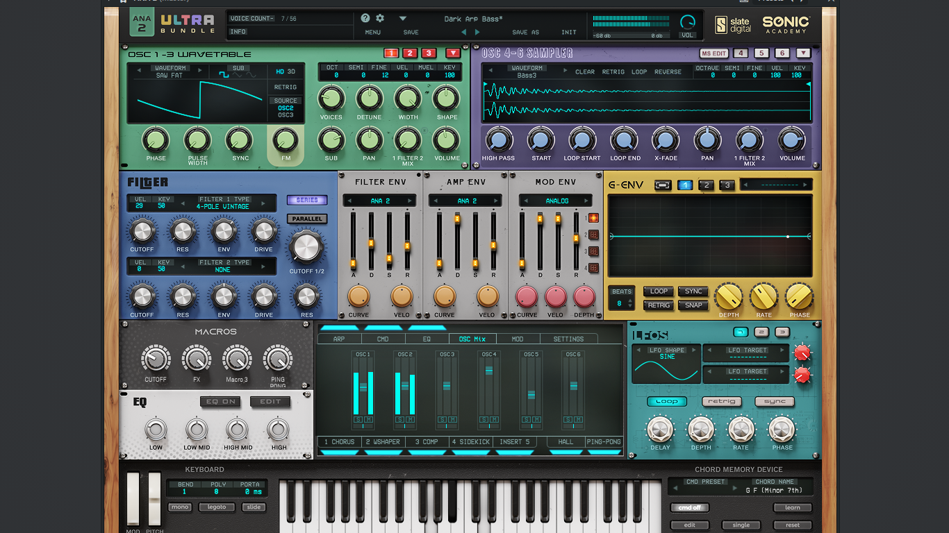Viewport: 949px width, 533px height.
Task: Click the POLY voice count field
Action: click(217, 488)
